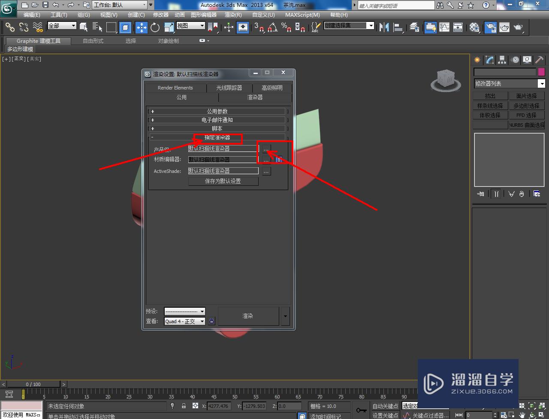
Task: Switch to the 渲染器 tab
Action: pos(255,98)
